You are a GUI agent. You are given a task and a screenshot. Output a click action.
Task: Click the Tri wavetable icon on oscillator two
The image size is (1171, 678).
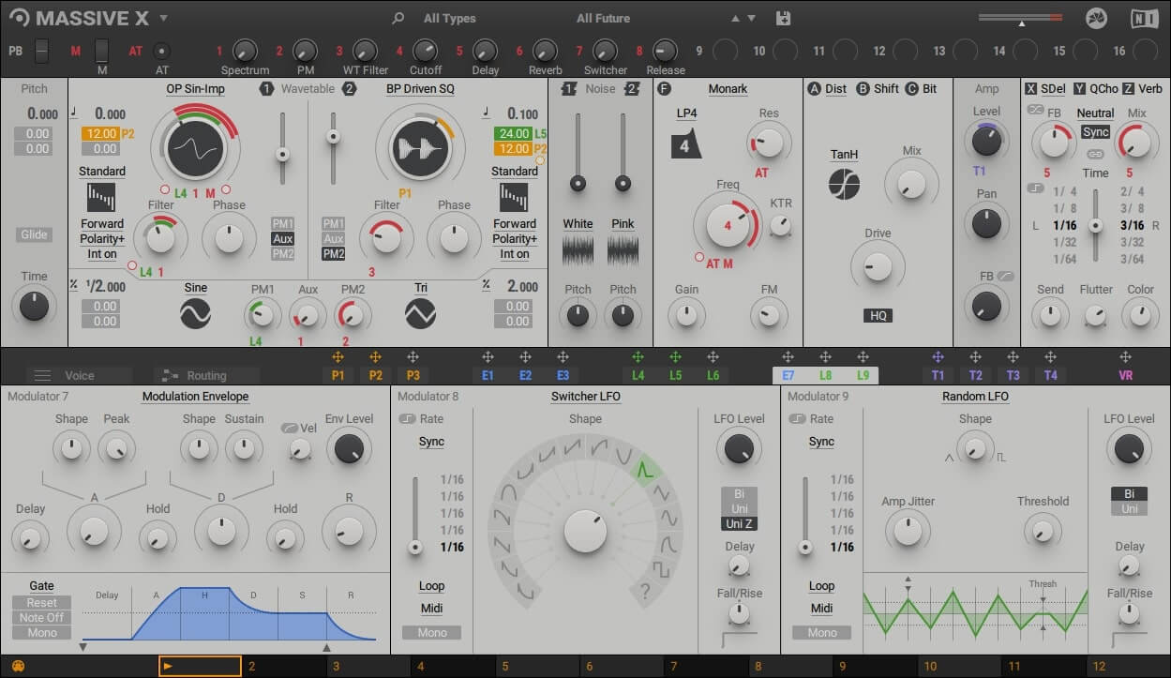[x=419, y=314]
